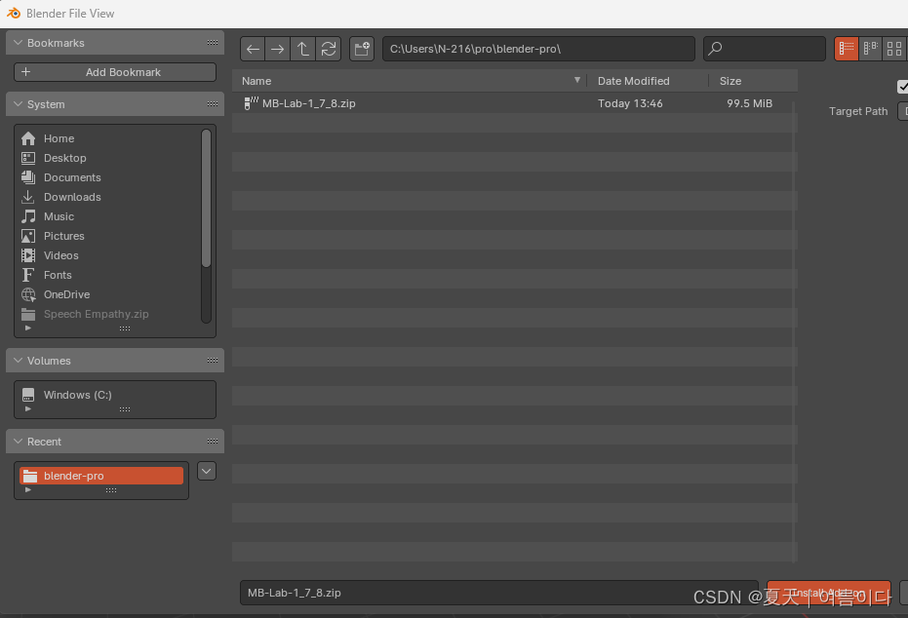Click the file list vertical scrollbar
This screenshot has width=908, height=618.
click(x=793, y=331)
